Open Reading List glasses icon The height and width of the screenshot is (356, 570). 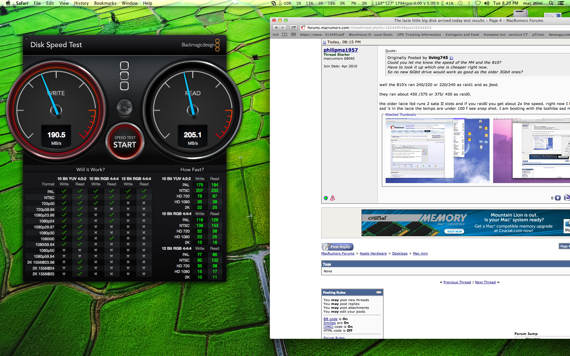click(x=276, y=35)
